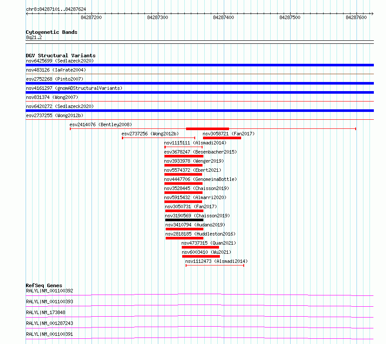The width and height of the screenshot is (386, 344).
Task: Click the blue bar under esv2752268 (Pinto2007)
Action: (200, 83)
